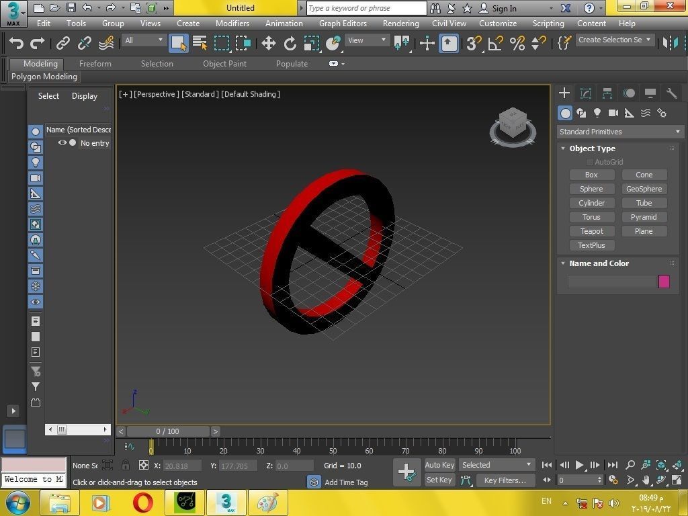The height and width of the screenshot is (516, 688).
Task: Select the Select and Rotate tool
Action: click(x=290, y=43)
